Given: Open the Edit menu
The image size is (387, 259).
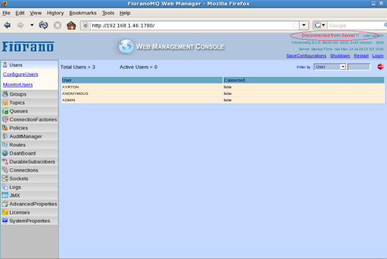Looking at the screenshot, I should point(20,13).
